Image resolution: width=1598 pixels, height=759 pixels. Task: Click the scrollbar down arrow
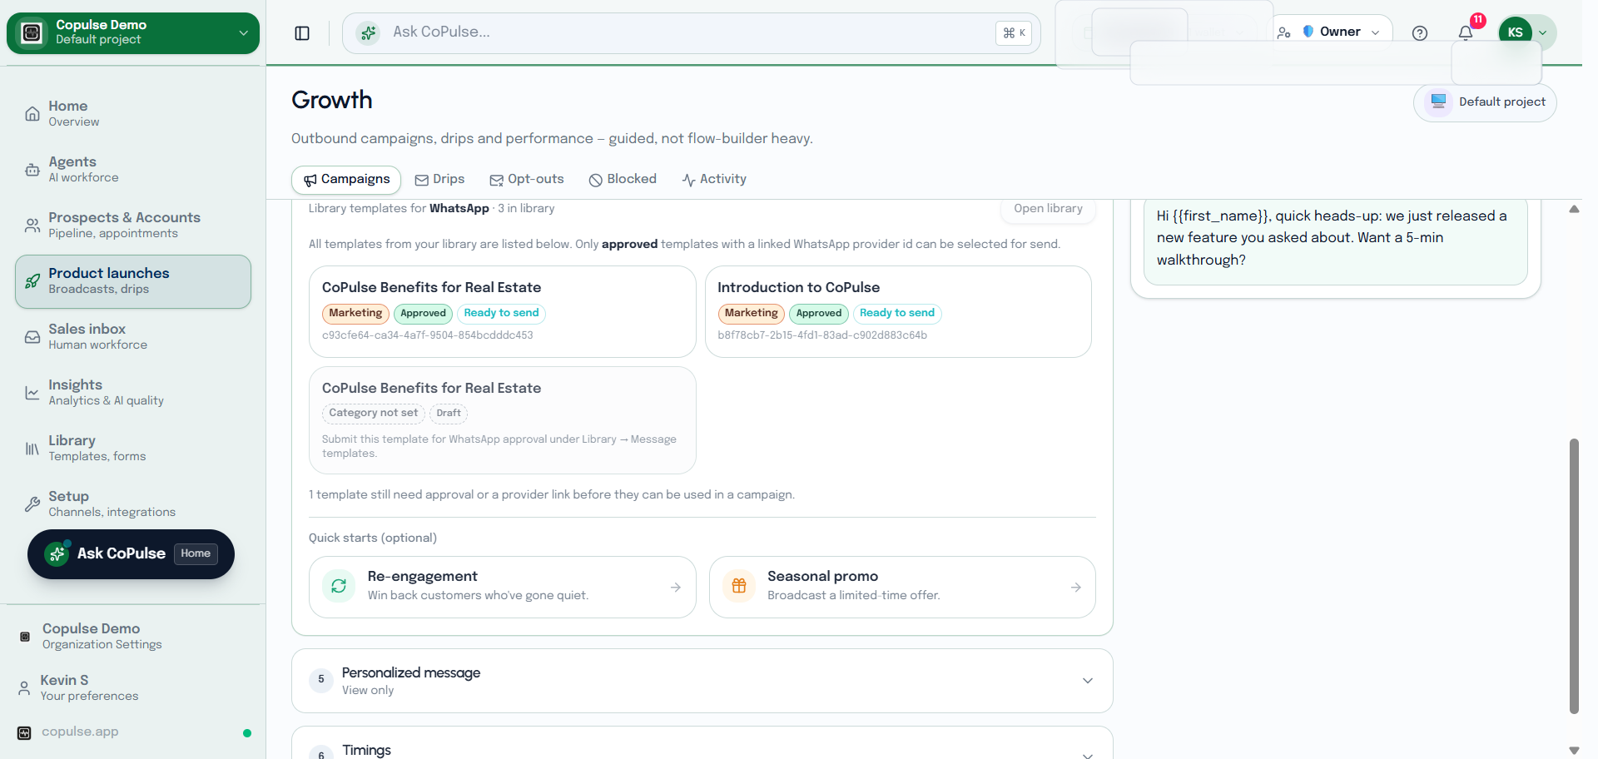[1574, 751]
